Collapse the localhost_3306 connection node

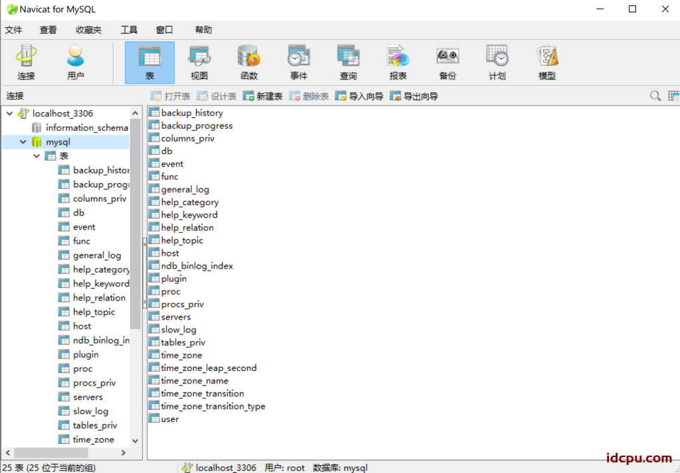(x=9, y=113)
